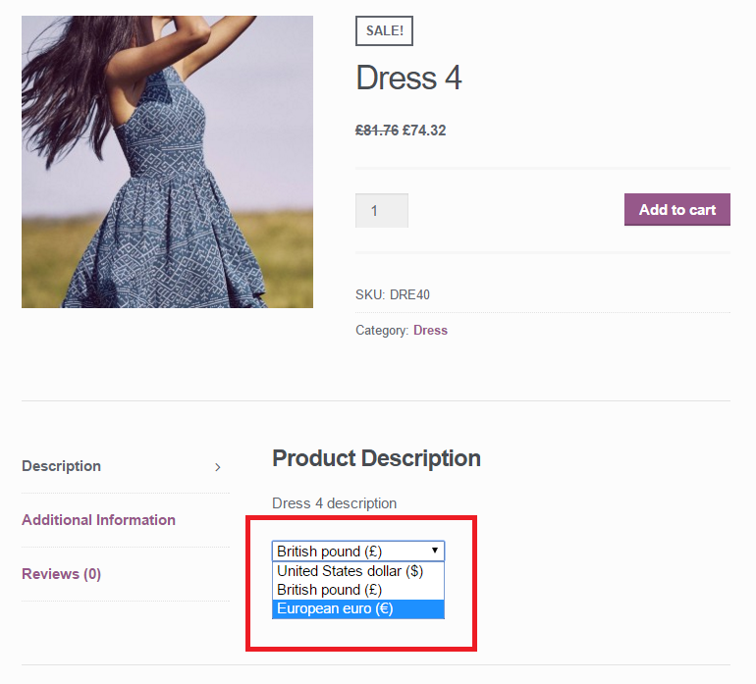Add the dress to cart

[x=676, y=210]
